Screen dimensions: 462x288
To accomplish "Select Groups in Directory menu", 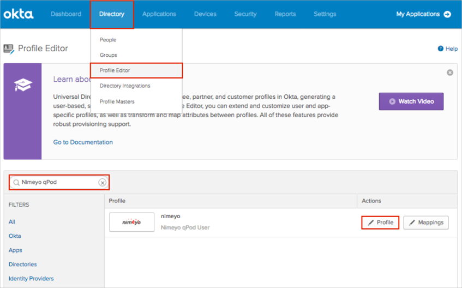I will (109, 55).
